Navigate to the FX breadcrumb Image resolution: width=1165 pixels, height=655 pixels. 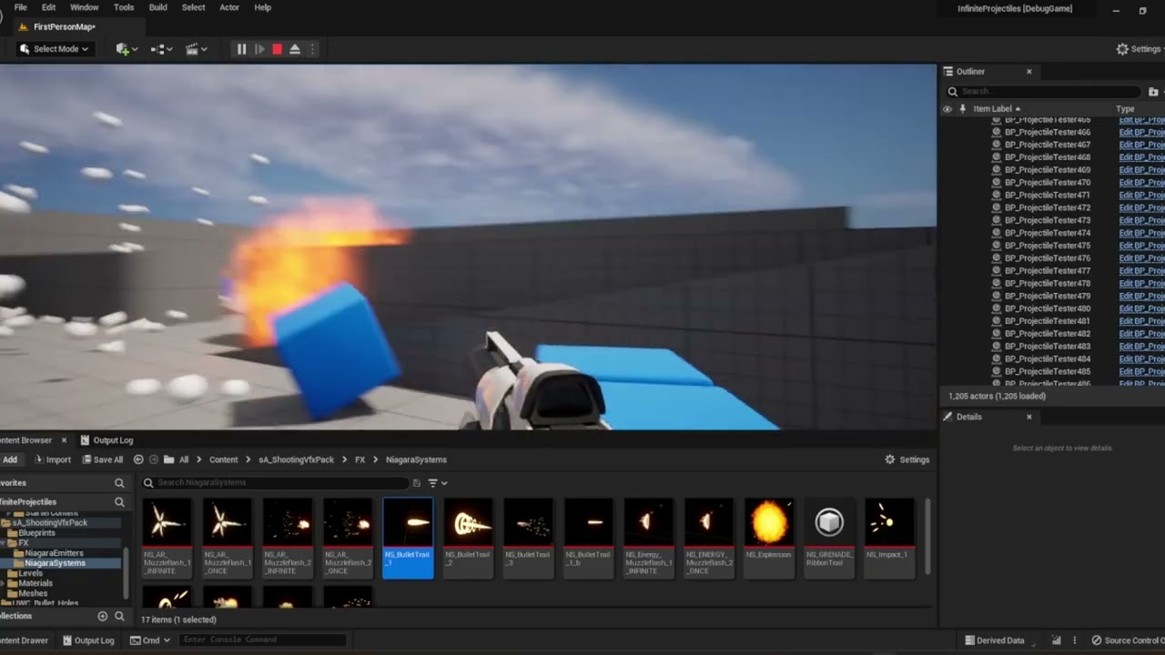pyautogui.click(x=360, y=459)
